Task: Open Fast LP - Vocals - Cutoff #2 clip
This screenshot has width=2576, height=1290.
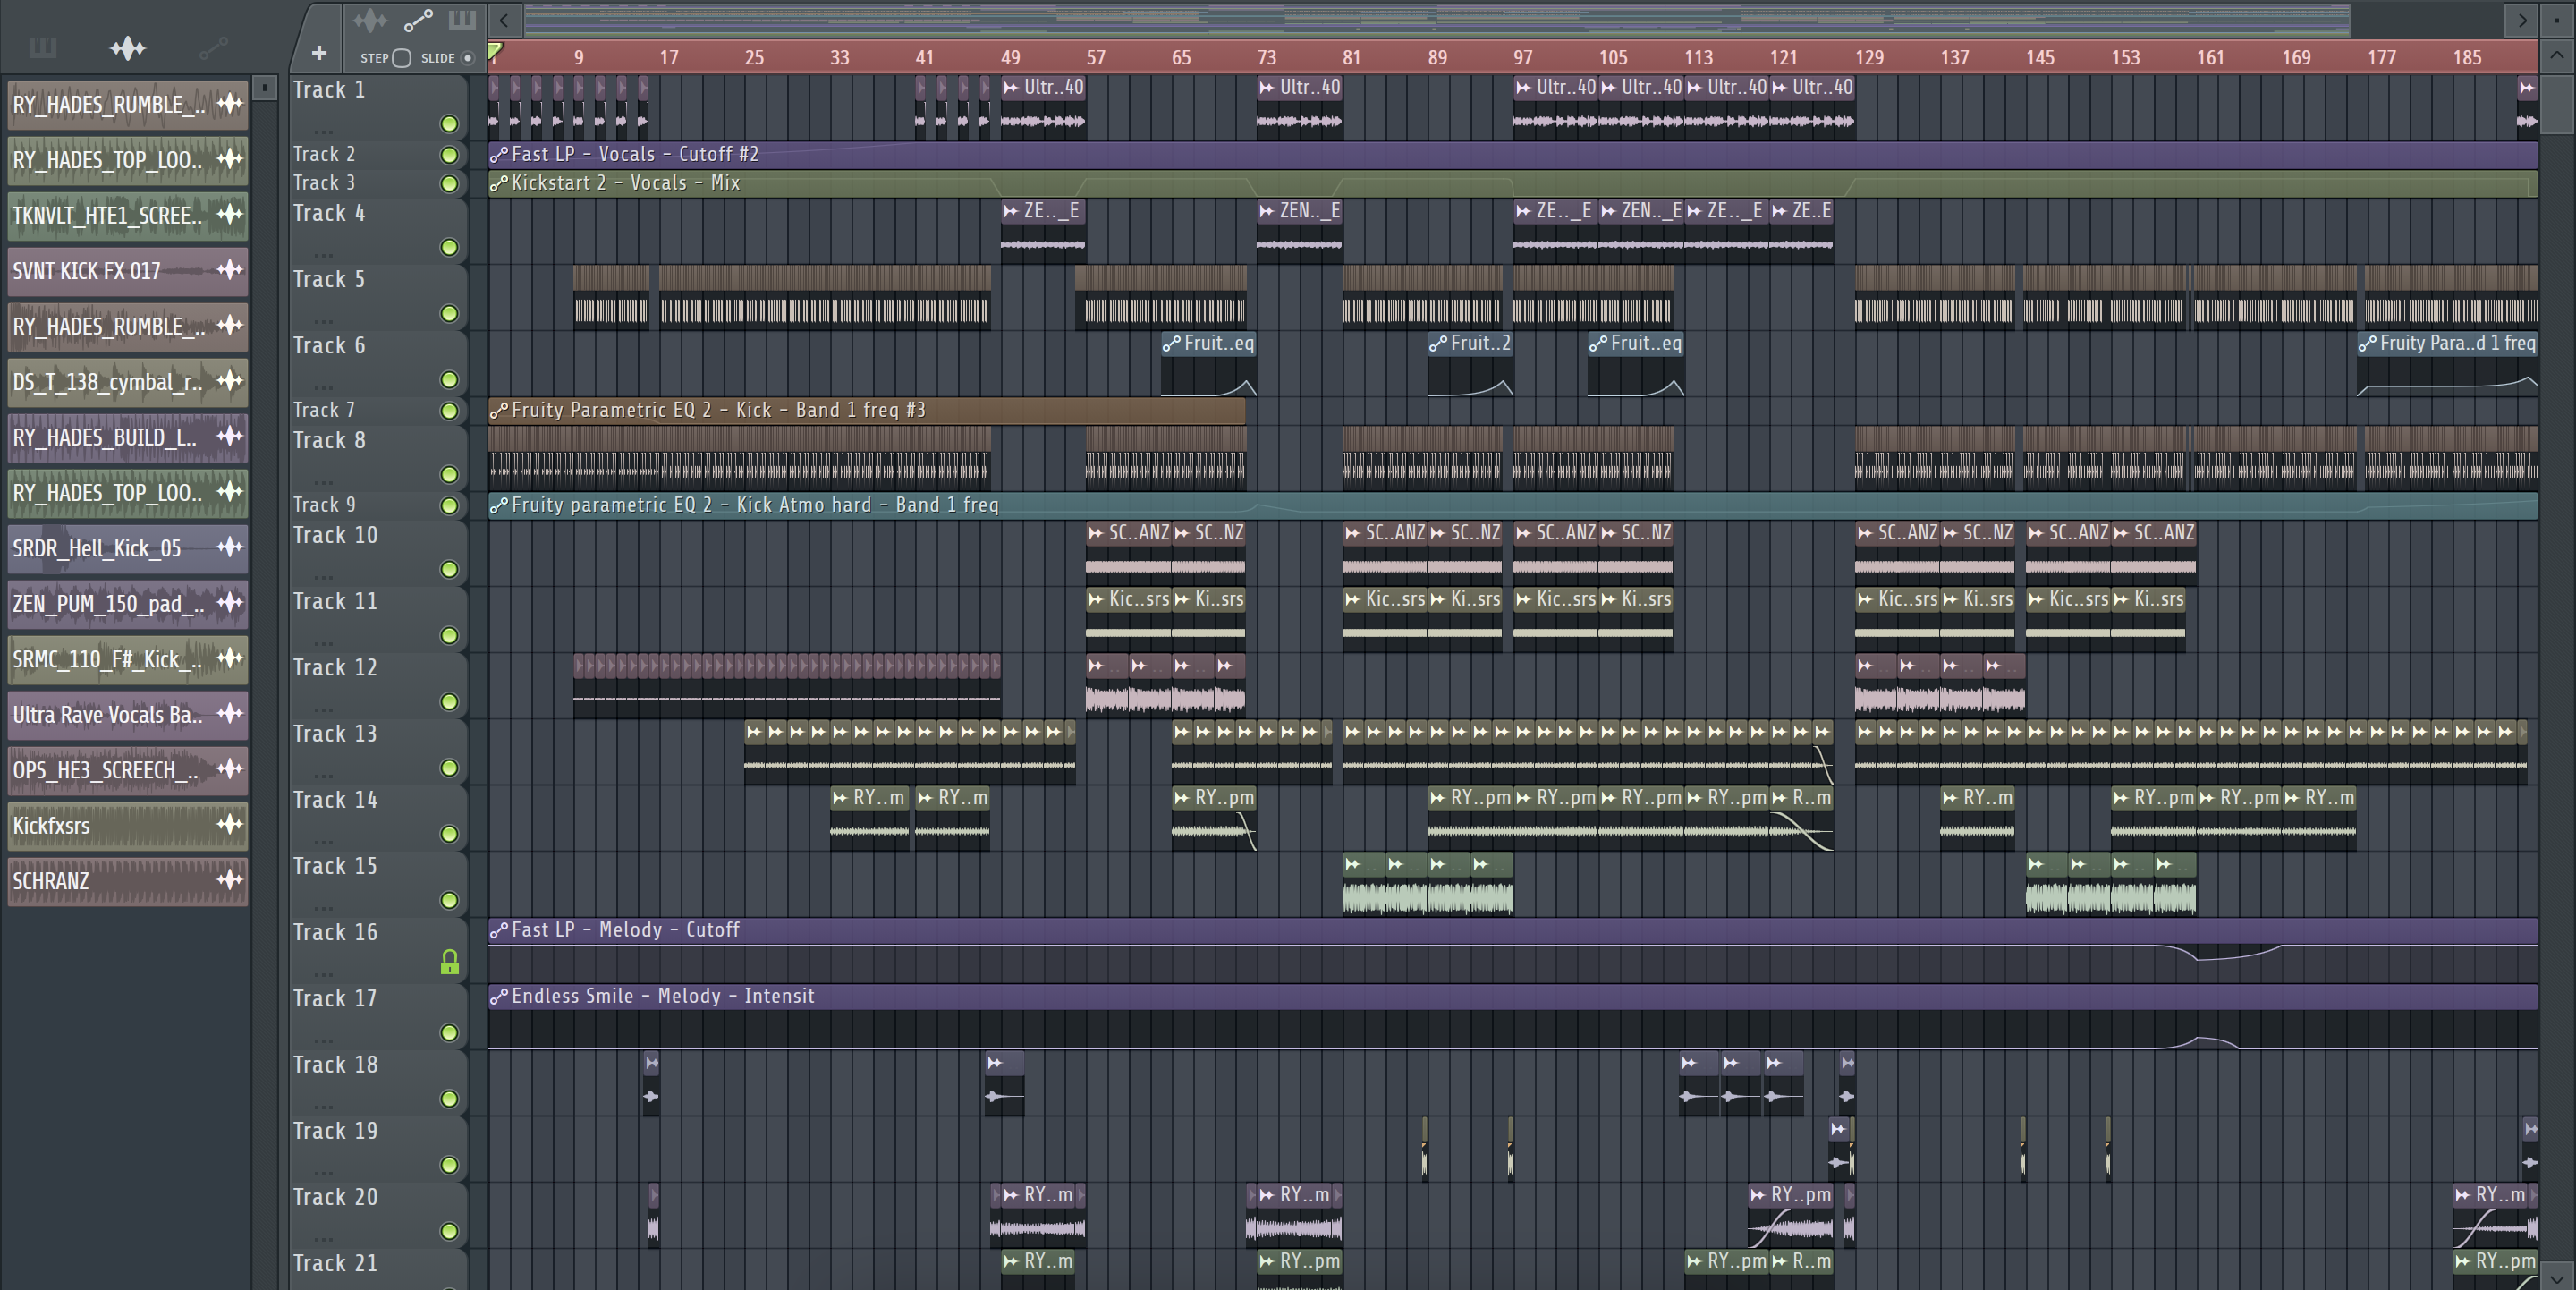Action: point(1513,154)
